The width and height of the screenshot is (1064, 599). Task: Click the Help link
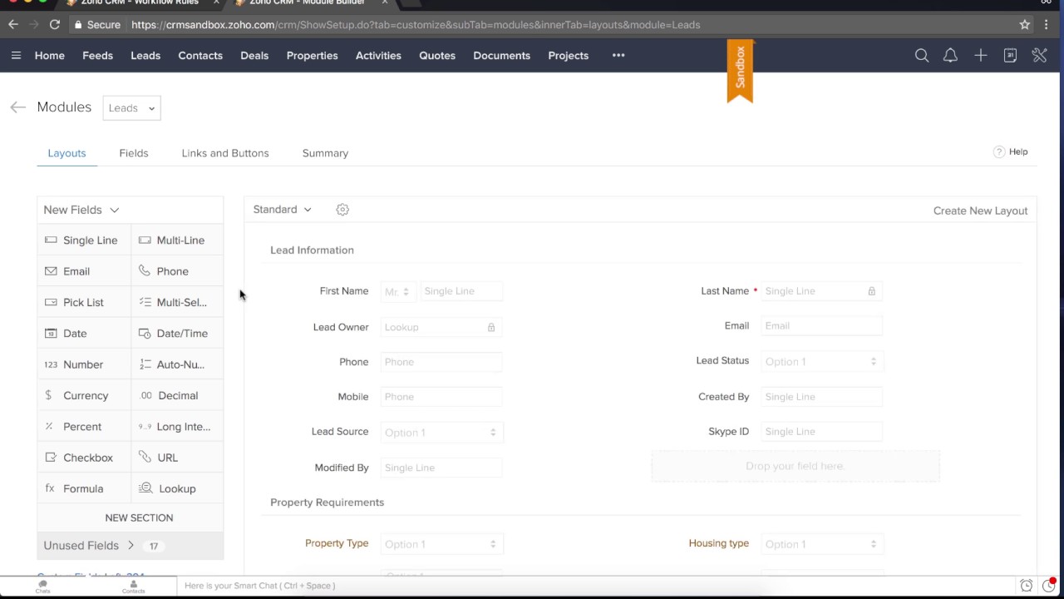(1018, 152)
